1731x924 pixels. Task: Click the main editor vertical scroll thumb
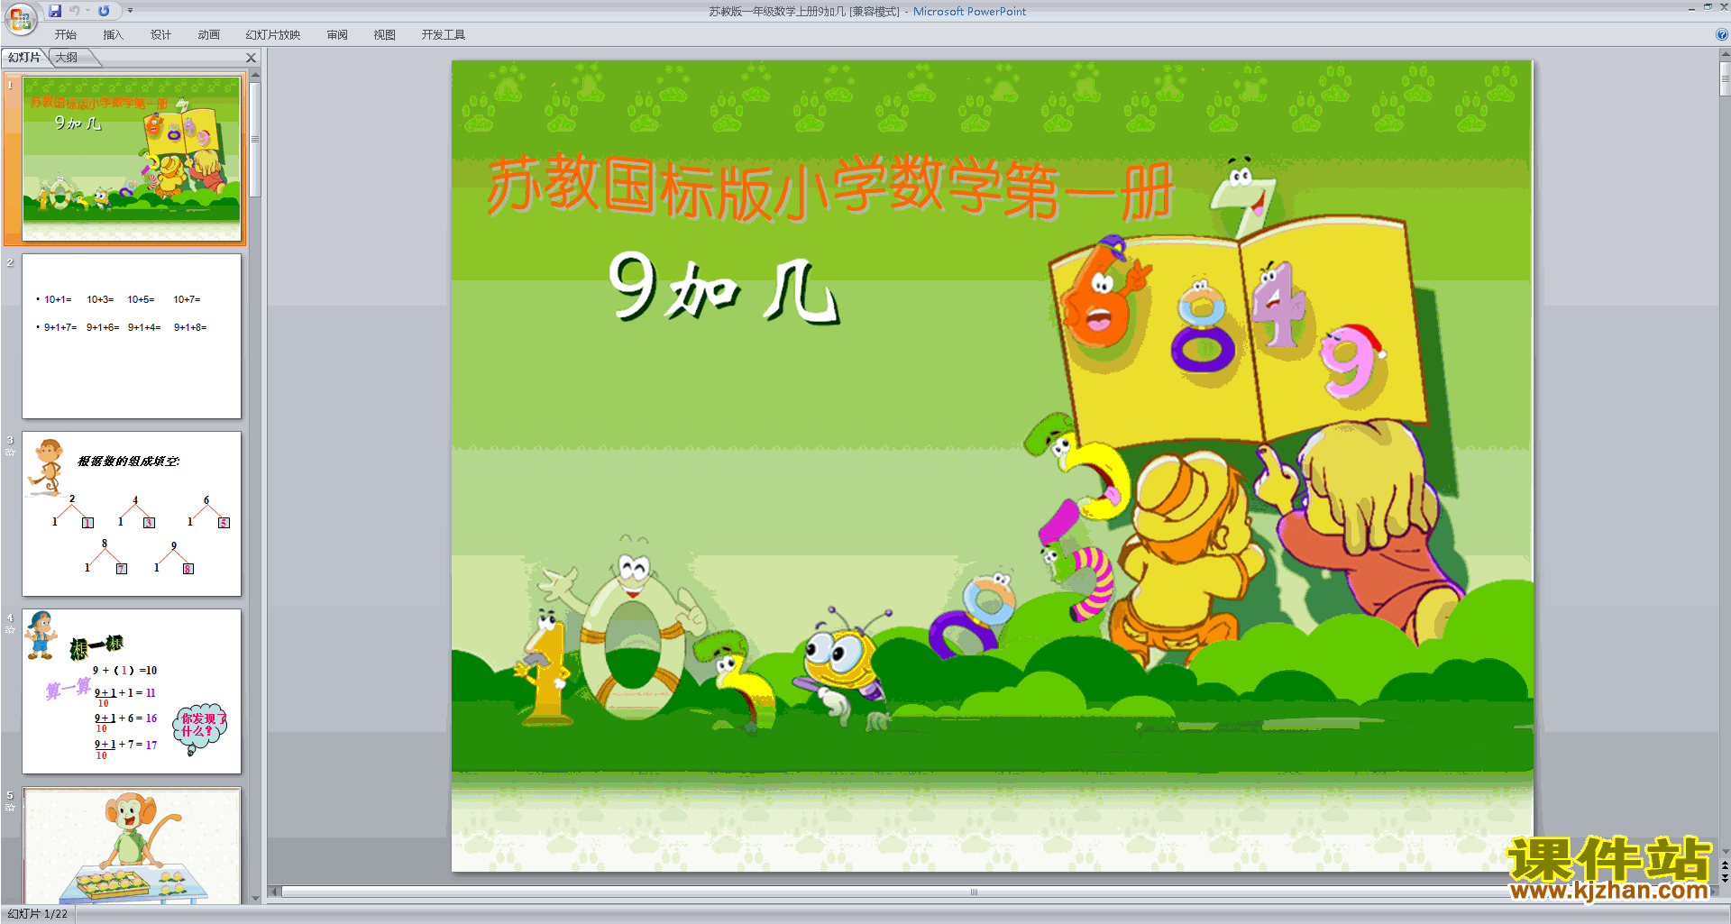click(x=1725, y=79)
